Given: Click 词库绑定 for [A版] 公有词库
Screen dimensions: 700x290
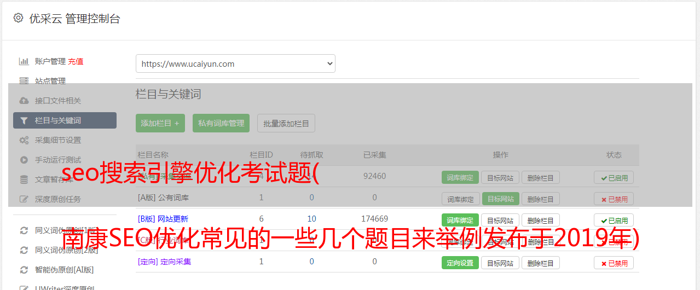Looking at the screenshot, I should (x=460, y=199).
